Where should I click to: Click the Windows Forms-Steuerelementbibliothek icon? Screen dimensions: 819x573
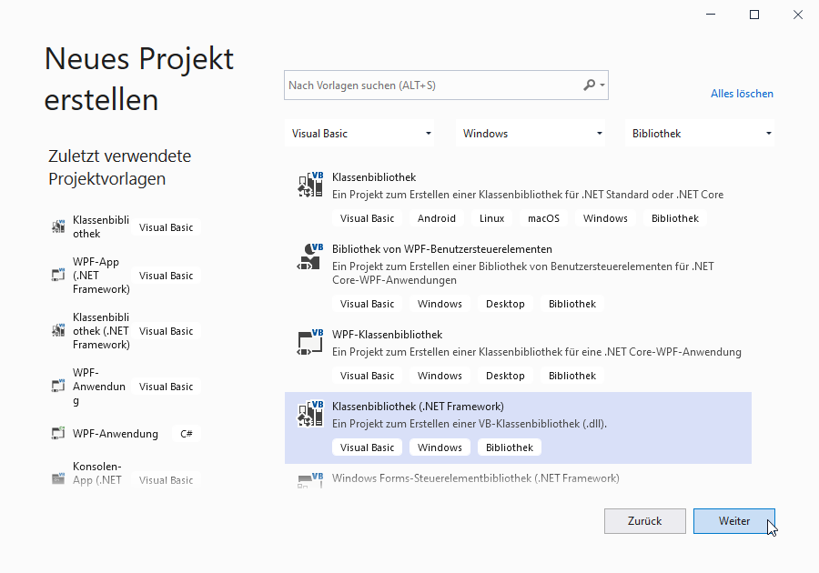click(309, 480)
